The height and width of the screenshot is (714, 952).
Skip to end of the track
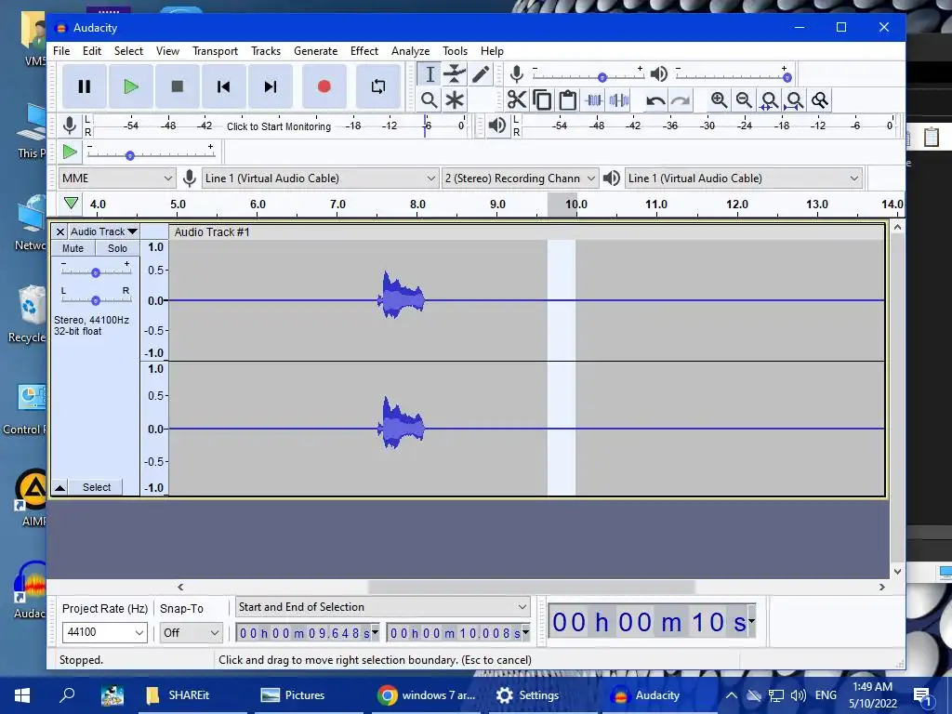click(x=271, y=86)
